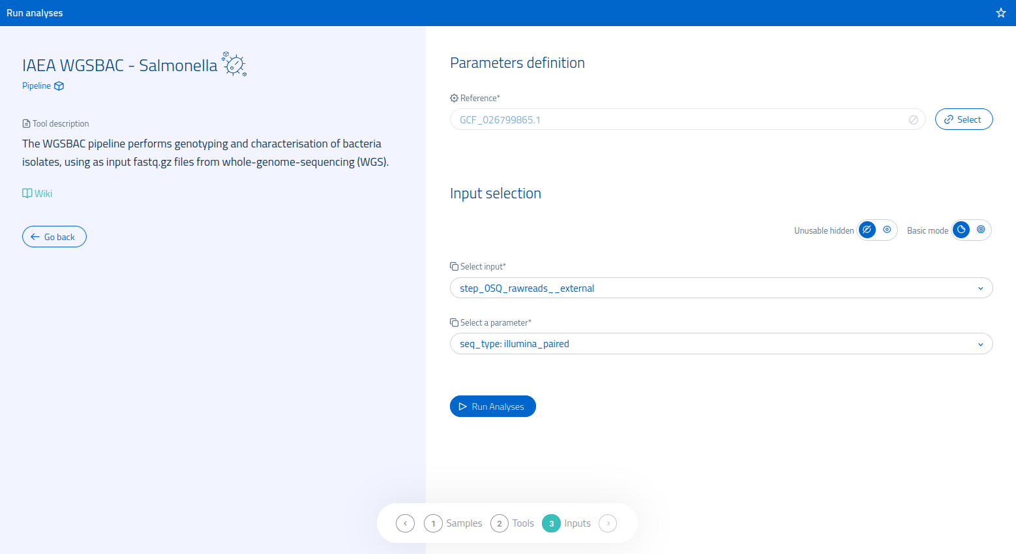Expand the Select a parameter dropdown
Image resolution: width=1016 pixels, height=554 pixels.
pyautogui.click(x=721, y=344)
